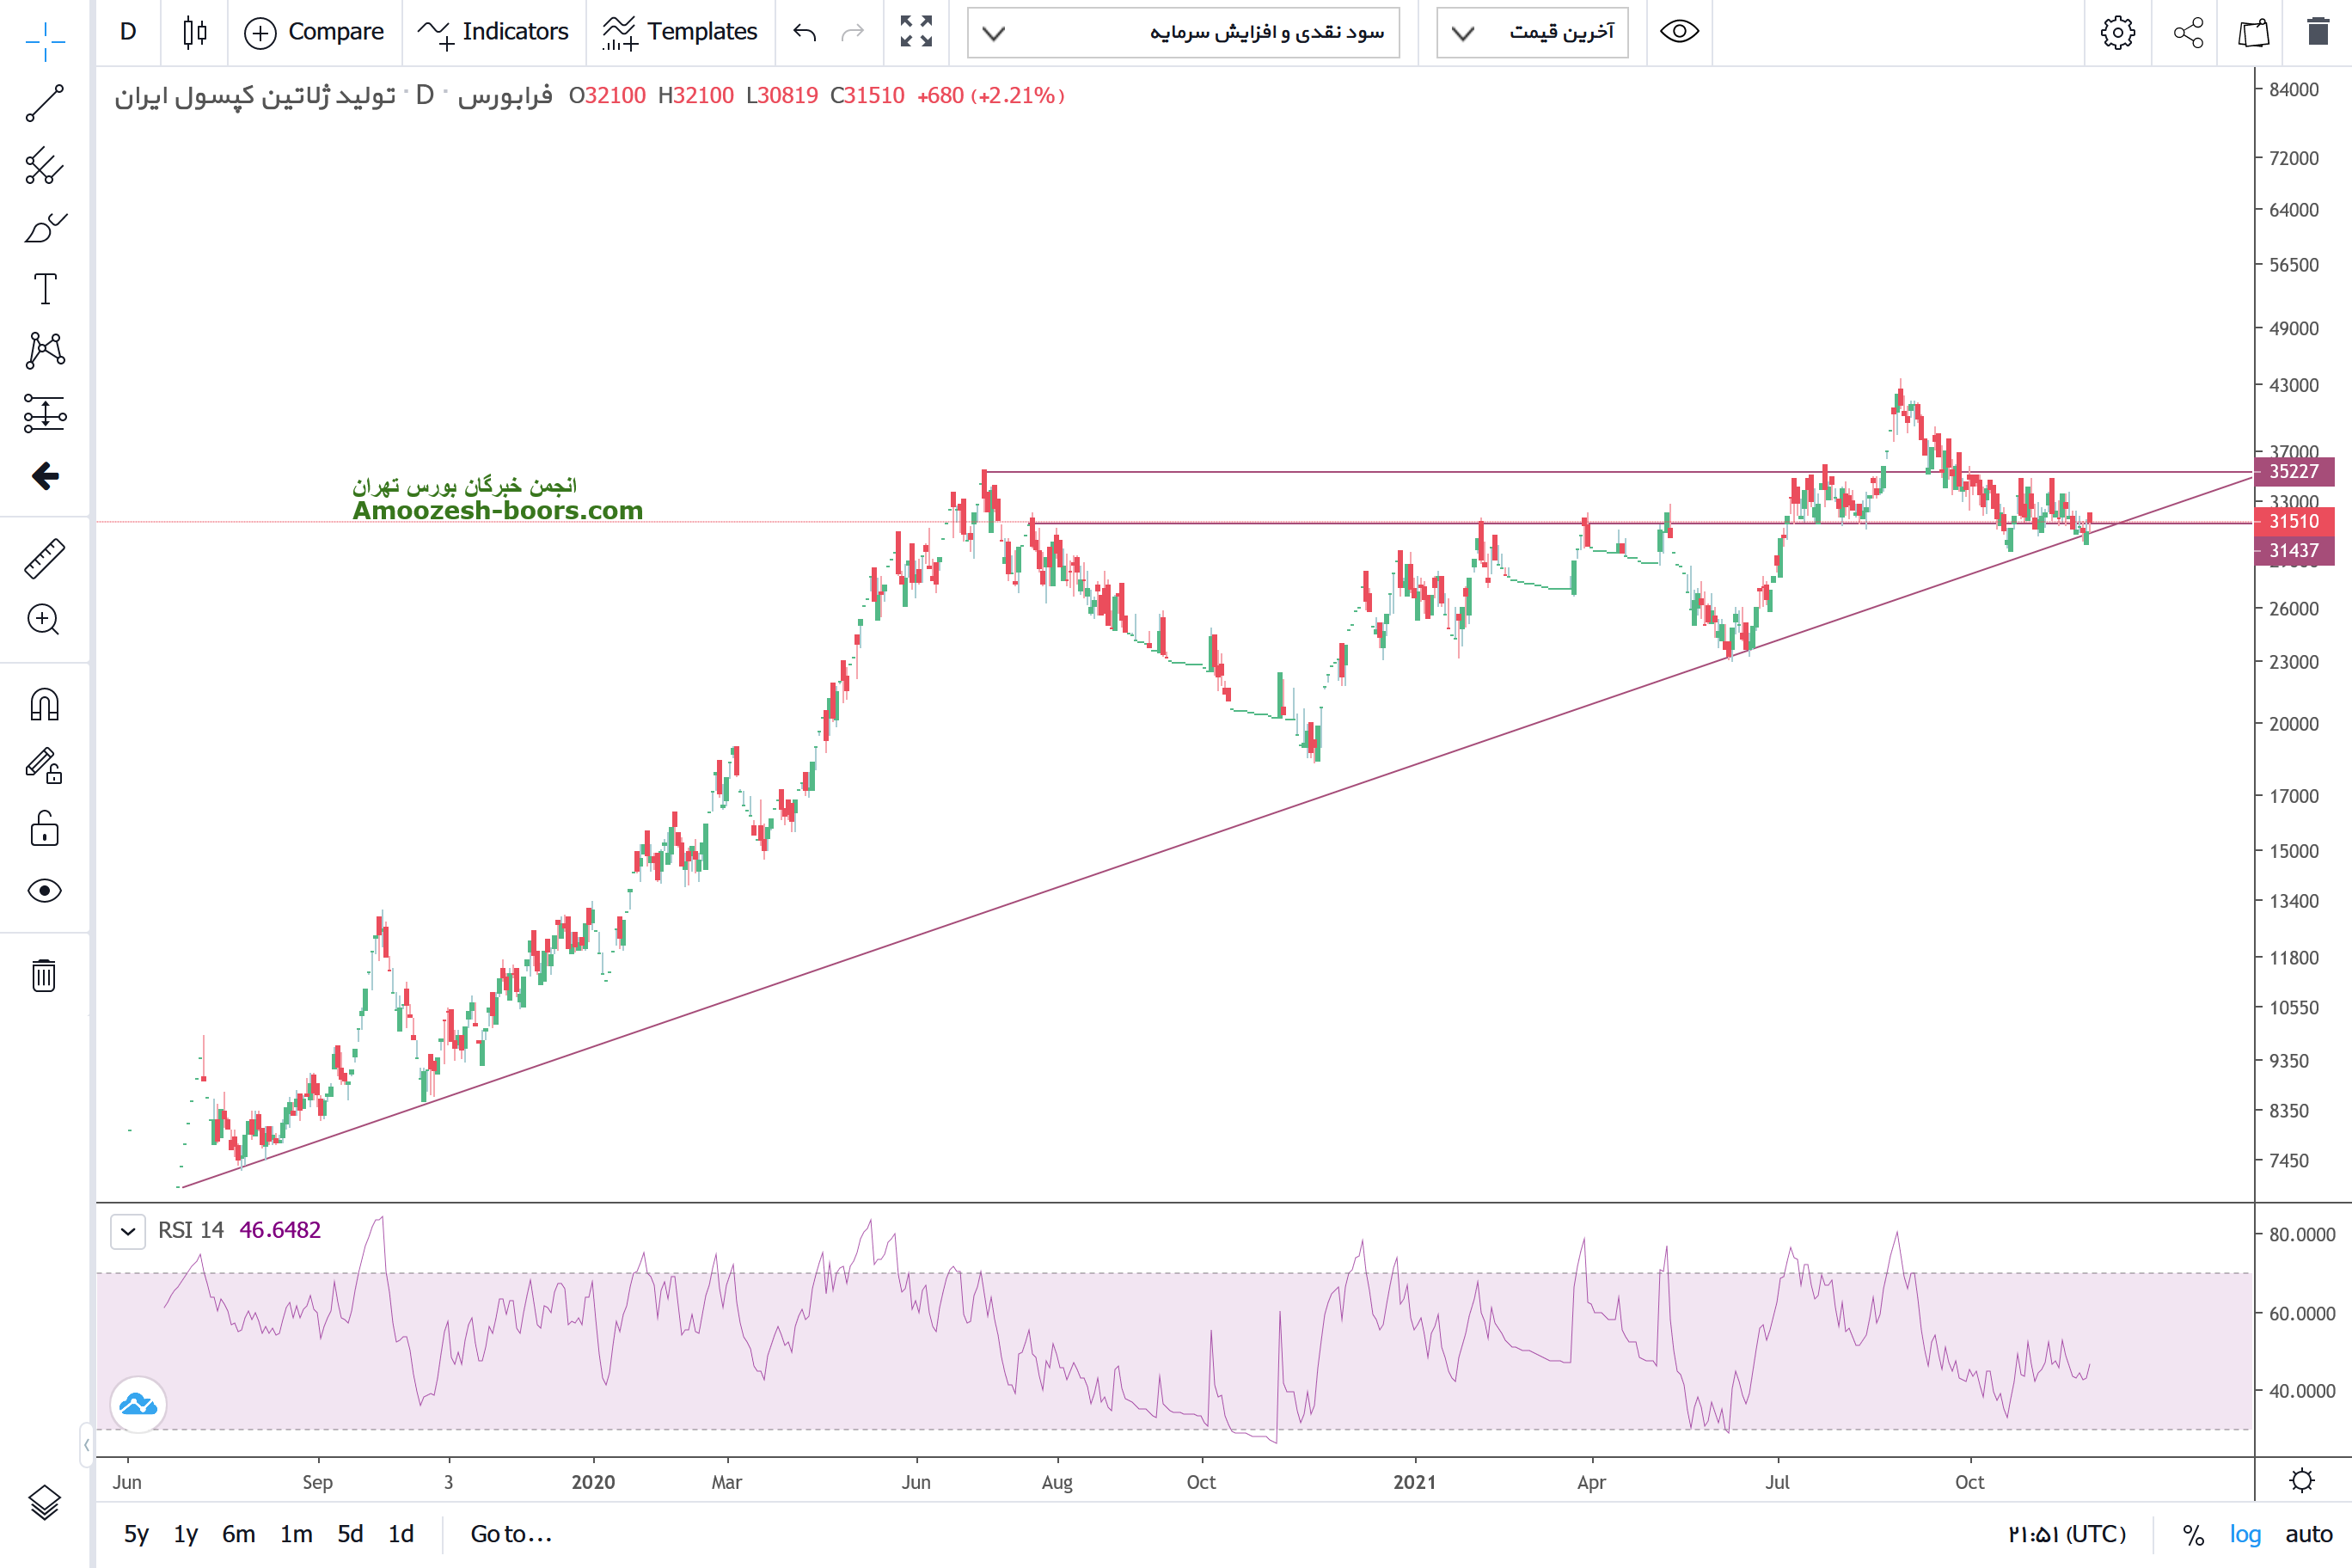This screenshot has height=1568, width=2352.
Task: Set range to 6m
Action: [238, 1534]
